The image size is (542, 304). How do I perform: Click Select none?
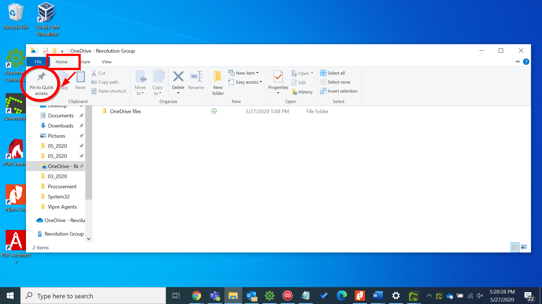(335, 82)
